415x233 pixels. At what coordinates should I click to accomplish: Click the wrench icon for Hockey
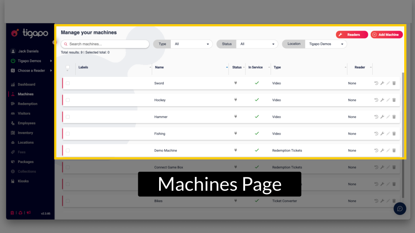382,100
